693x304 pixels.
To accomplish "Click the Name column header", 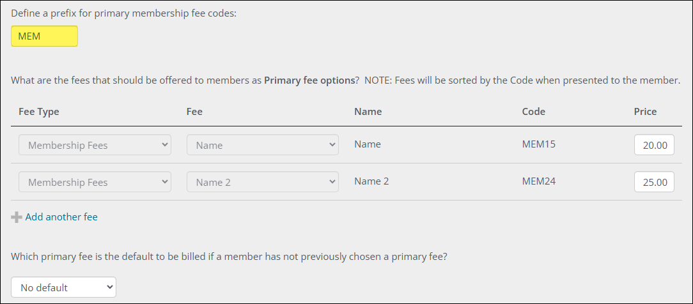I will (368, 112).
